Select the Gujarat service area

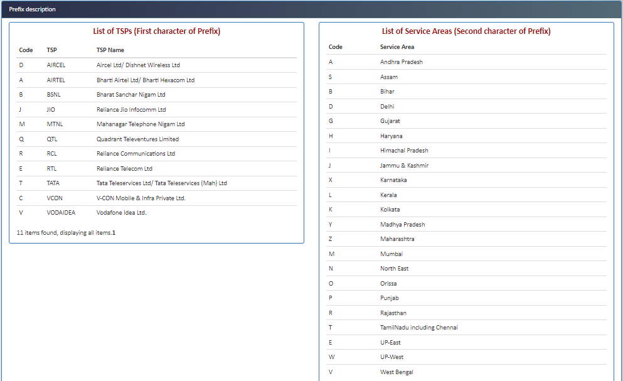tap(390, 121)
